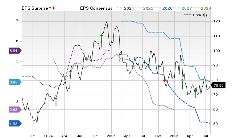Click the green up arrow in EPS Surprise legend

click(50, 8)
